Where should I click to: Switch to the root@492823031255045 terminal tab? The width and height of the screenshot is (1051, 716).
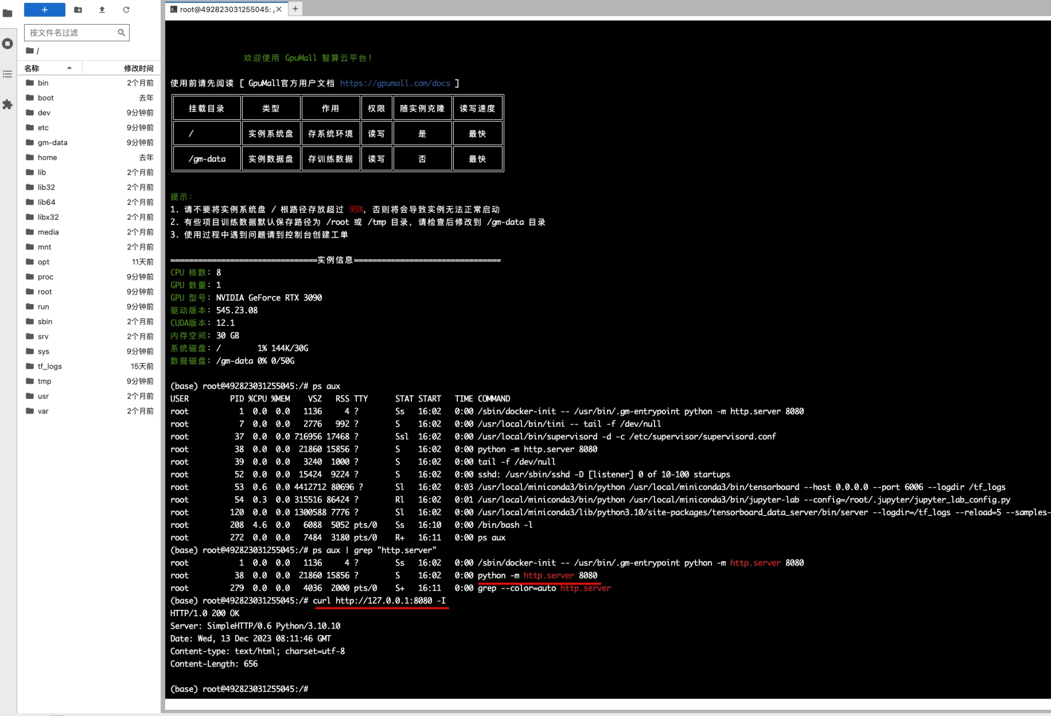(225, 9)
